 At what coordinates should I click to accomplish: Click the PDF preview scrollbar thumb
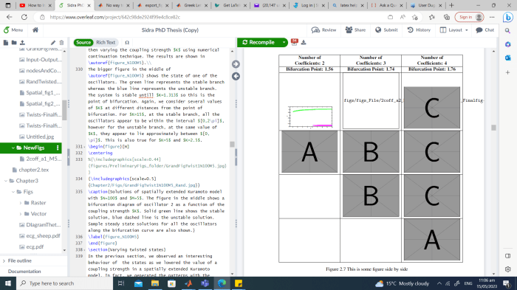(493, 128)
